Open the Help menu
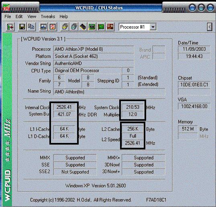Image resolution: width=216 pixels, height=207 pixels. coord(64,17)
